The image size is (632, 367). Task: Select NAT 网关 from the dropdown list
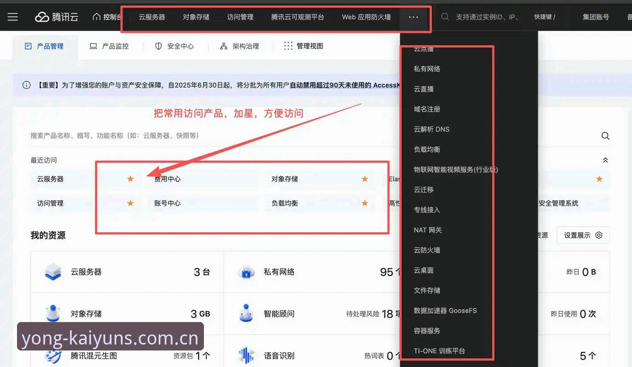pyautogui.click(x=428, y=230)
